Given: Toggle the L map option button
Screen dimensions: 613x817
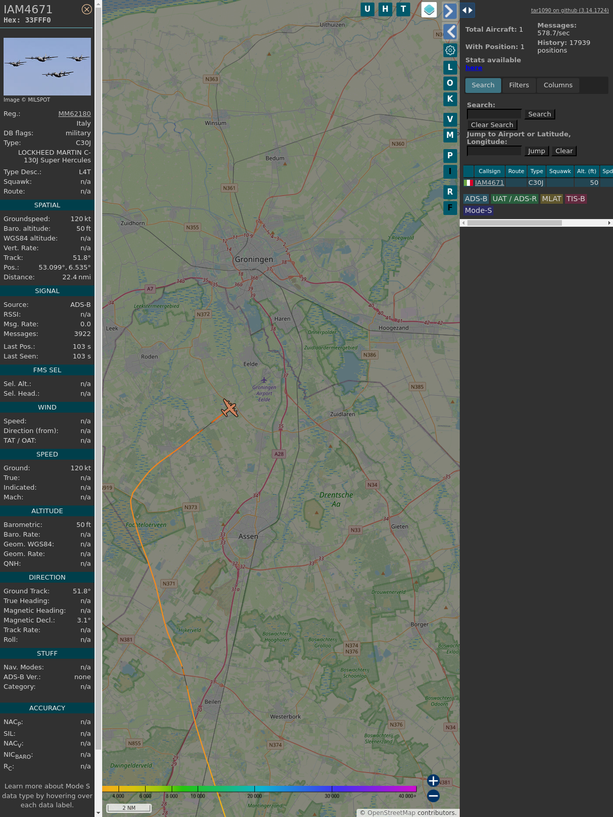Looking at the screenshot, I should 450,67.
